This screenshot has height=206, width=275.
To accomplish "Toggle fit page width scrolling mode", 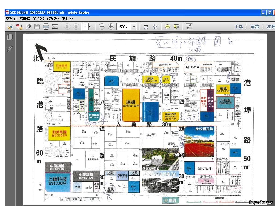I will click(146, 27).
